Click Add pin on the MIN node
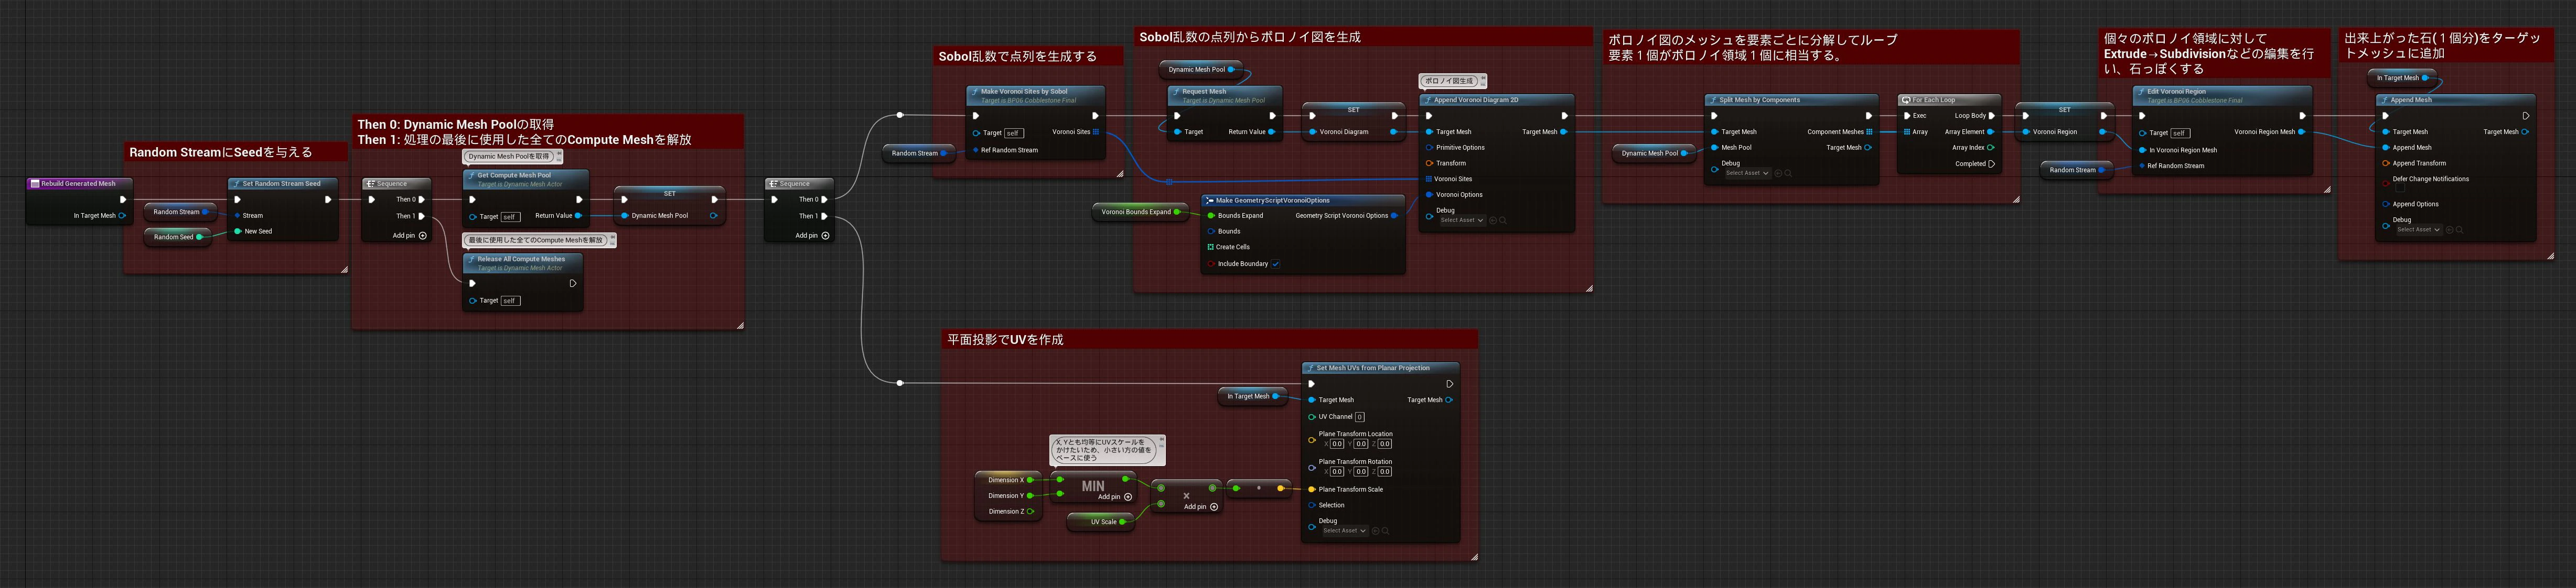The width and height of the screenshot is (2576, 588). point(1115,496)
